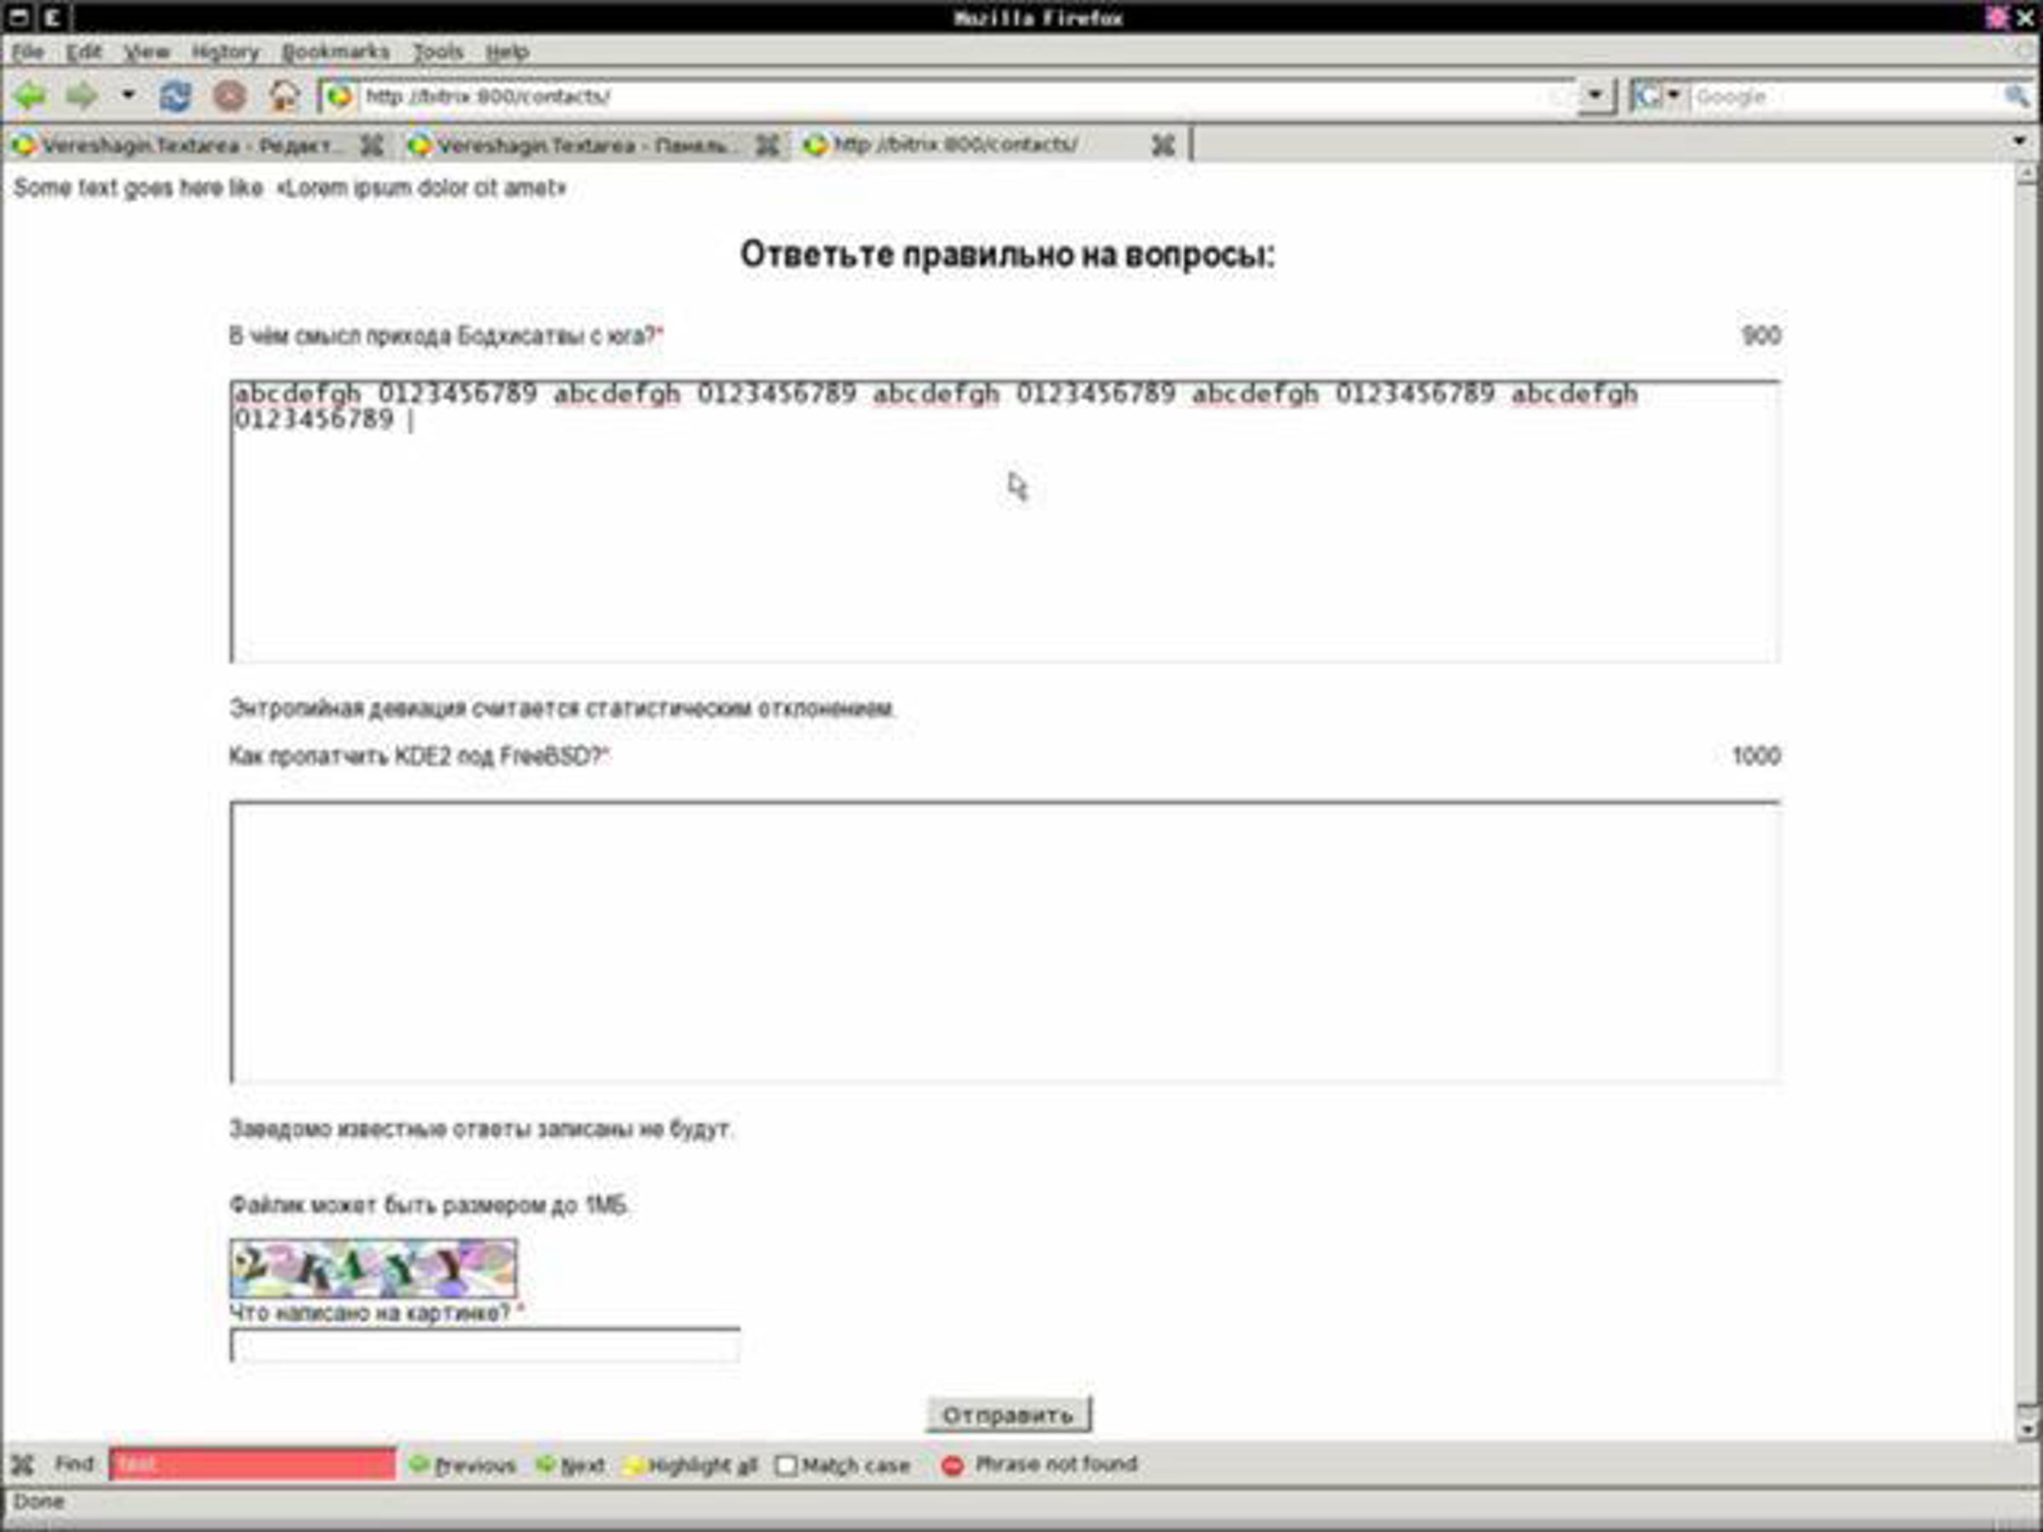The height and width of the screenshot is (1532, 2043).
Task: Click the first textarea containing abcdefgh text
Action: pyautogui.click(x=1004, y=522)
